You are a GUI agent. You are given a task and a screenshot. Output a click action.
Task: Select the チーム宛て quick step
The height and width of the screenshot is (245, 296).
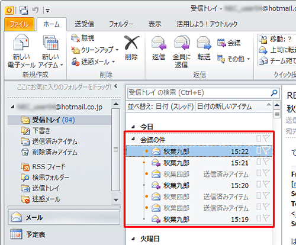[x=277, y=61]
